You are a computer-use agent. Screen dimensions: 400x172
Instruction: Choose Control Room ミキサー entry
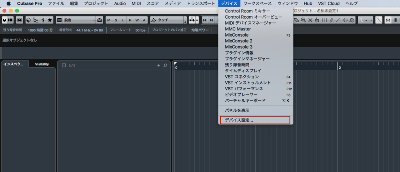point(256,11)
